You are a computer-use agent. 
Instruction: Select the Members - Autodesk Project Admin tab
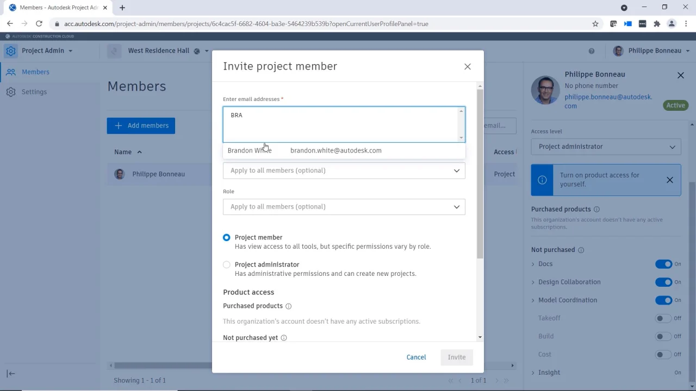58,8
